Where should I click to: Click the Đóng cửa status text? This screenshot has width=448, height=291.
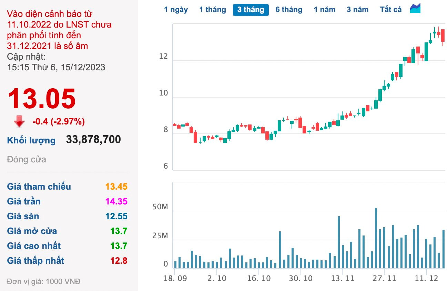coord(27,160)
